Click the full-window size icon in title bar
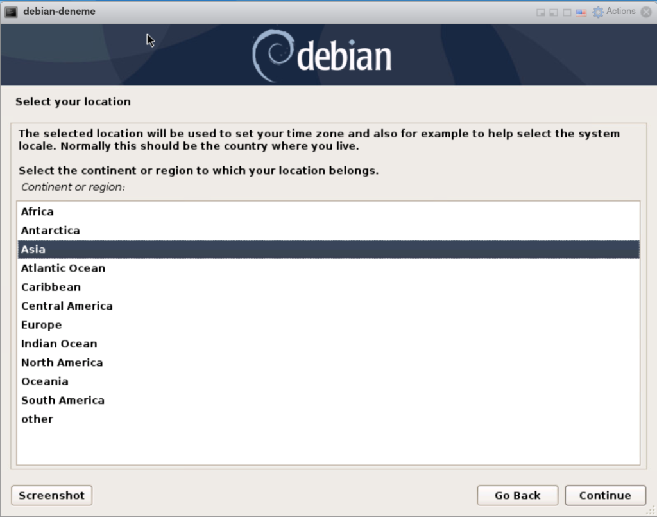 click(567, 13)
